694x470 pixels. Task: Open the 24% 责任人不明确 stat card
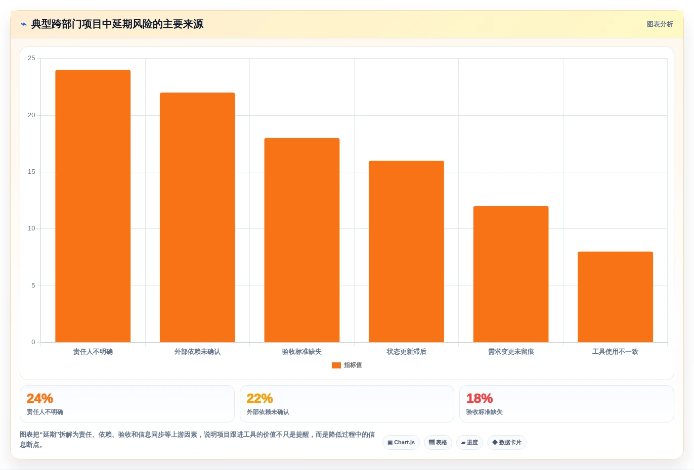pos(127,404)
